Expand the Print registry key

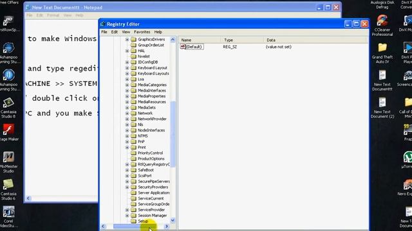pyautogui.click(x=127, y=147)
